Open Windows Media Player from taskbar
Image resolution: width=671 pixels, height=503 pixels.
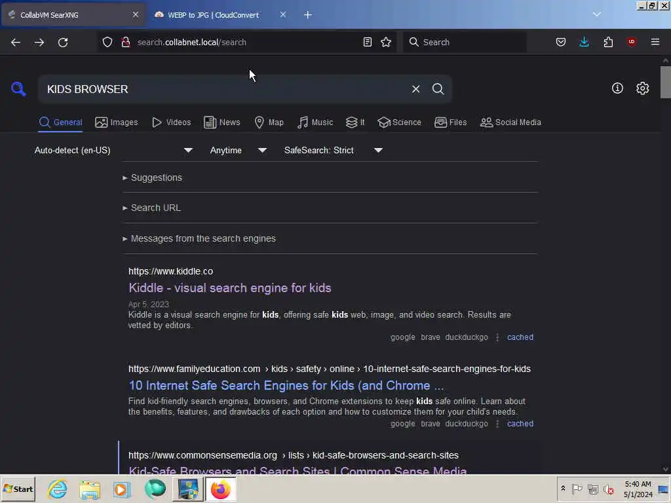pos(121,489)
